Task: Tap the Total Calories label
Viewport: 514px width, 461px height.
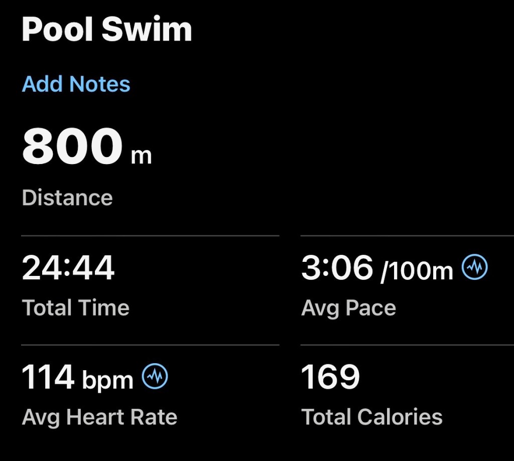Action: [372, 417]
